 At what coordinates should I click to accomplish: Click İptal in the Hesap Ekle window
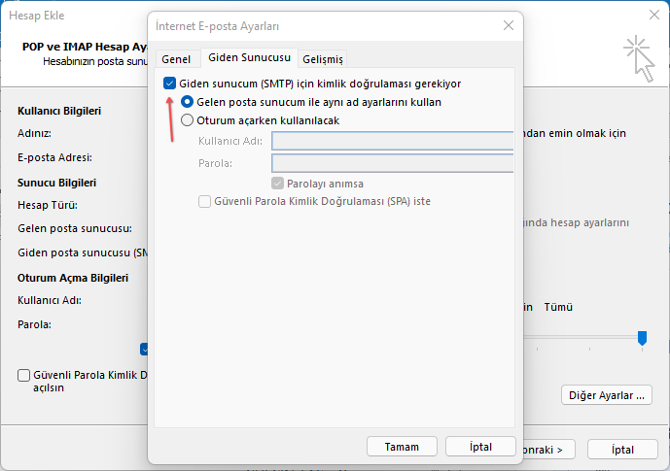tap(622, 450)
